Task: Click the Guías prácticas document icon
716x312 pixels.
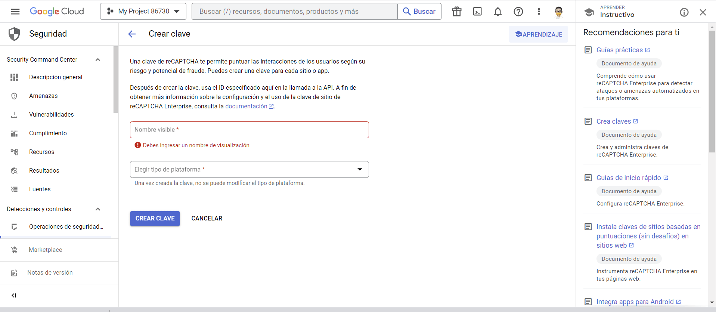Action: 588,50
